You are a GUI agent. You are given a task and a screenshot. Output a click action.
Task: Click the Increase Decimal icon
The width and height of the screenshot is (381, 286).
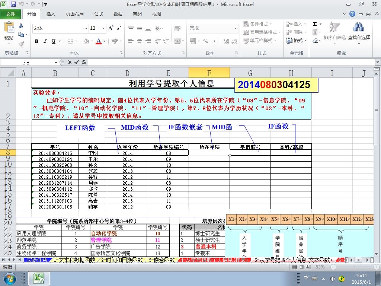226,41
